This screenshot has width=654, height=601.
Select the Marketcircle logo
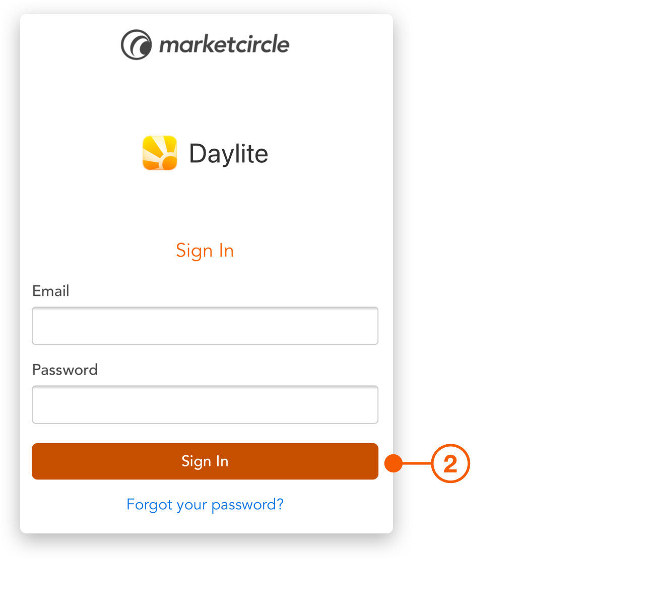pyautogui.click(x=205, y=44)
